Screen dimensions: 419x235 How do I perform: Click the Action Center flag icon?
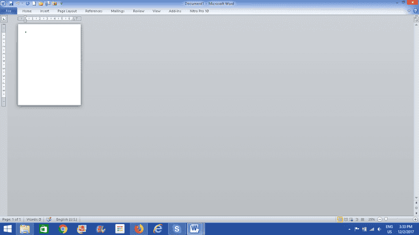(357, 229)
